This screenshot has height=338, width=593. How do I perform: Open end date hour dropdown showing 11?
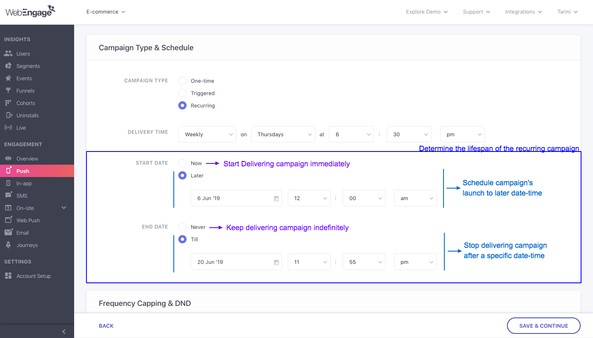tap(309, 262)
